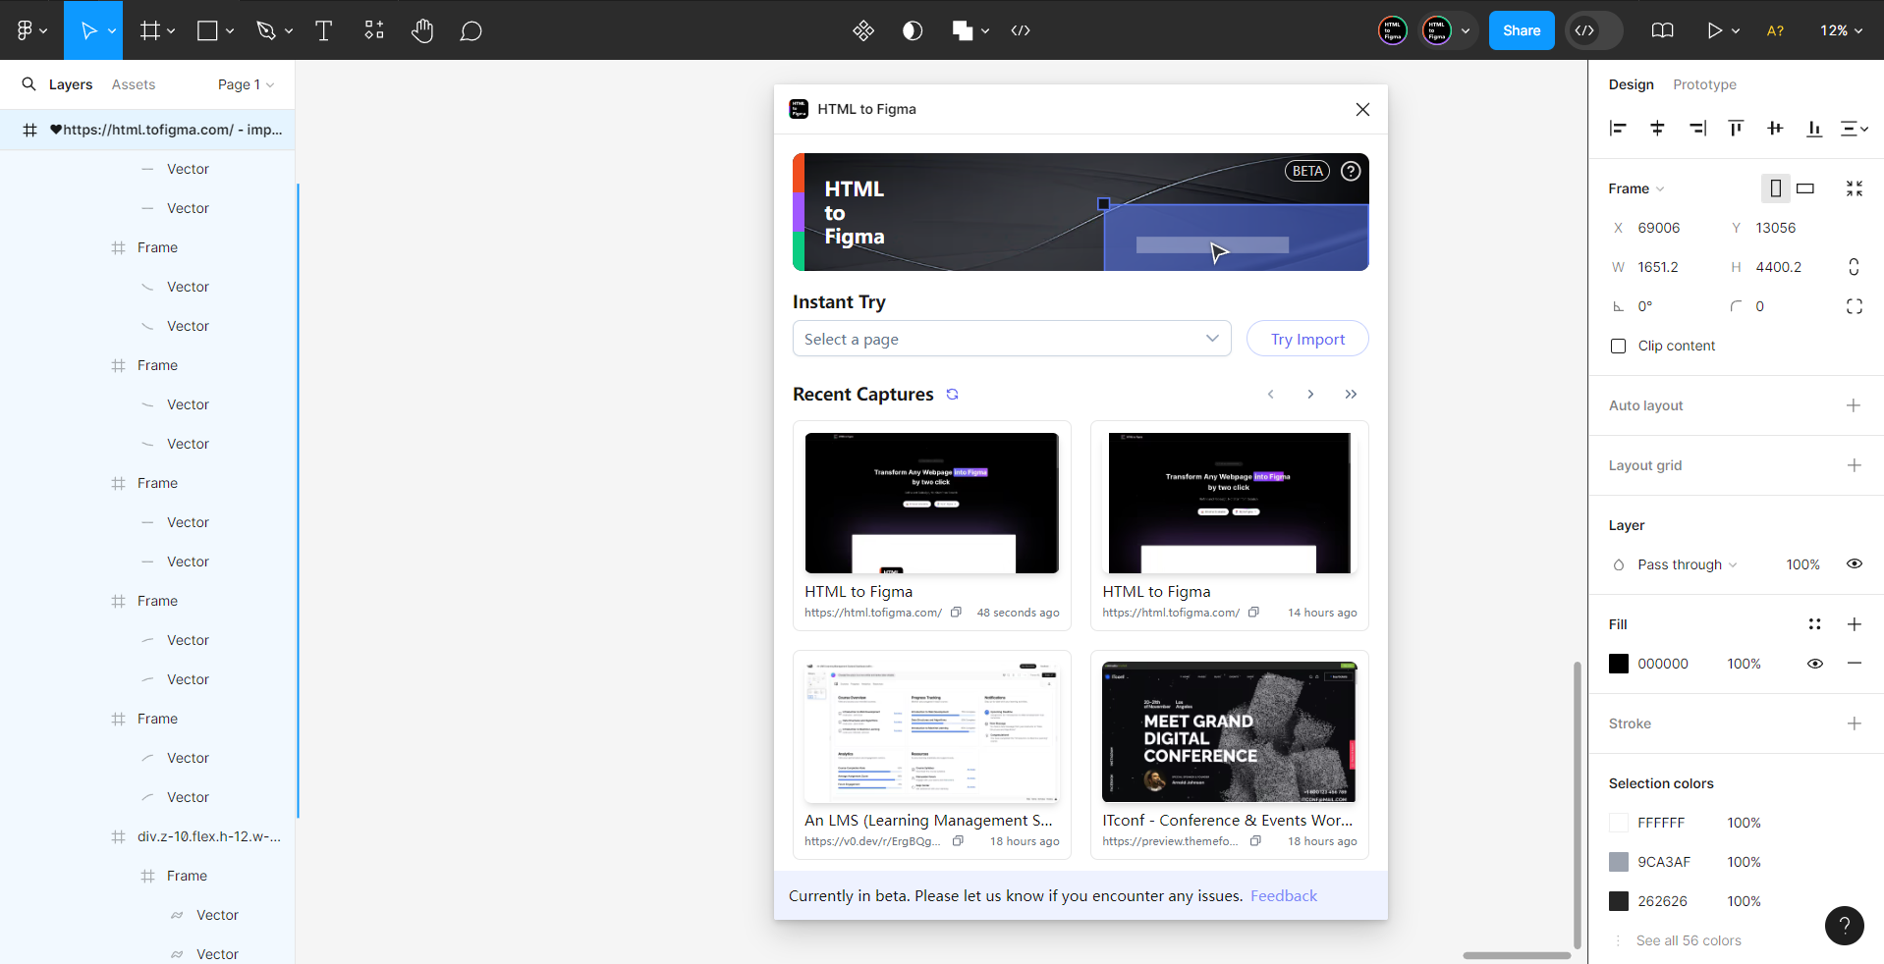1884x964 pixels.
Task: Select landscape frame orientation
Action: point(1805,188)
